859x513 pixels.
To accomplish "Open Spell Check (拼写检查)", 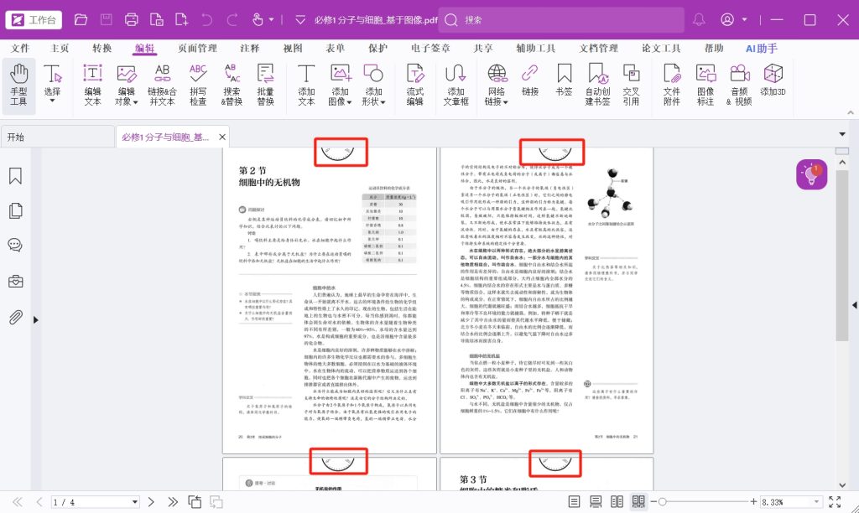I will (197, 85).
